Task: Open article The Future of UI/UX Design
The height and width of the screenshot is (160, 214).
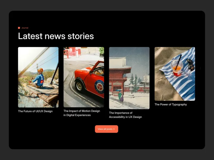Action: (35, 111)
